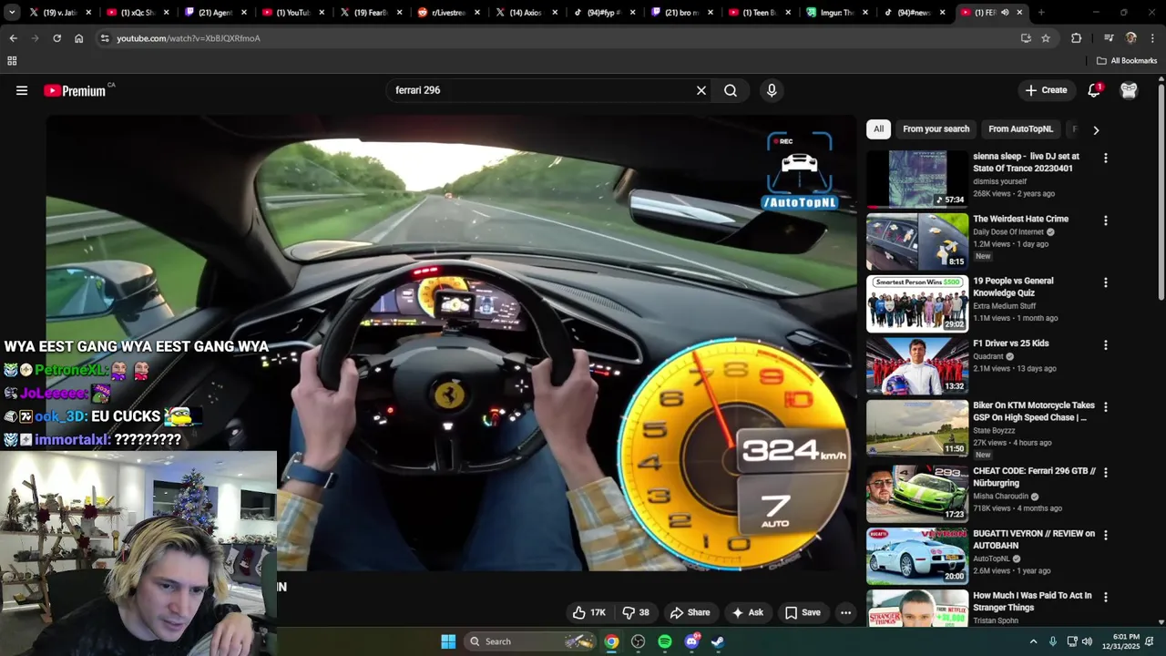Viewport: 1166px width, 656px height.
Task: Open a new Chrome tab
Action: [1041, 13]
